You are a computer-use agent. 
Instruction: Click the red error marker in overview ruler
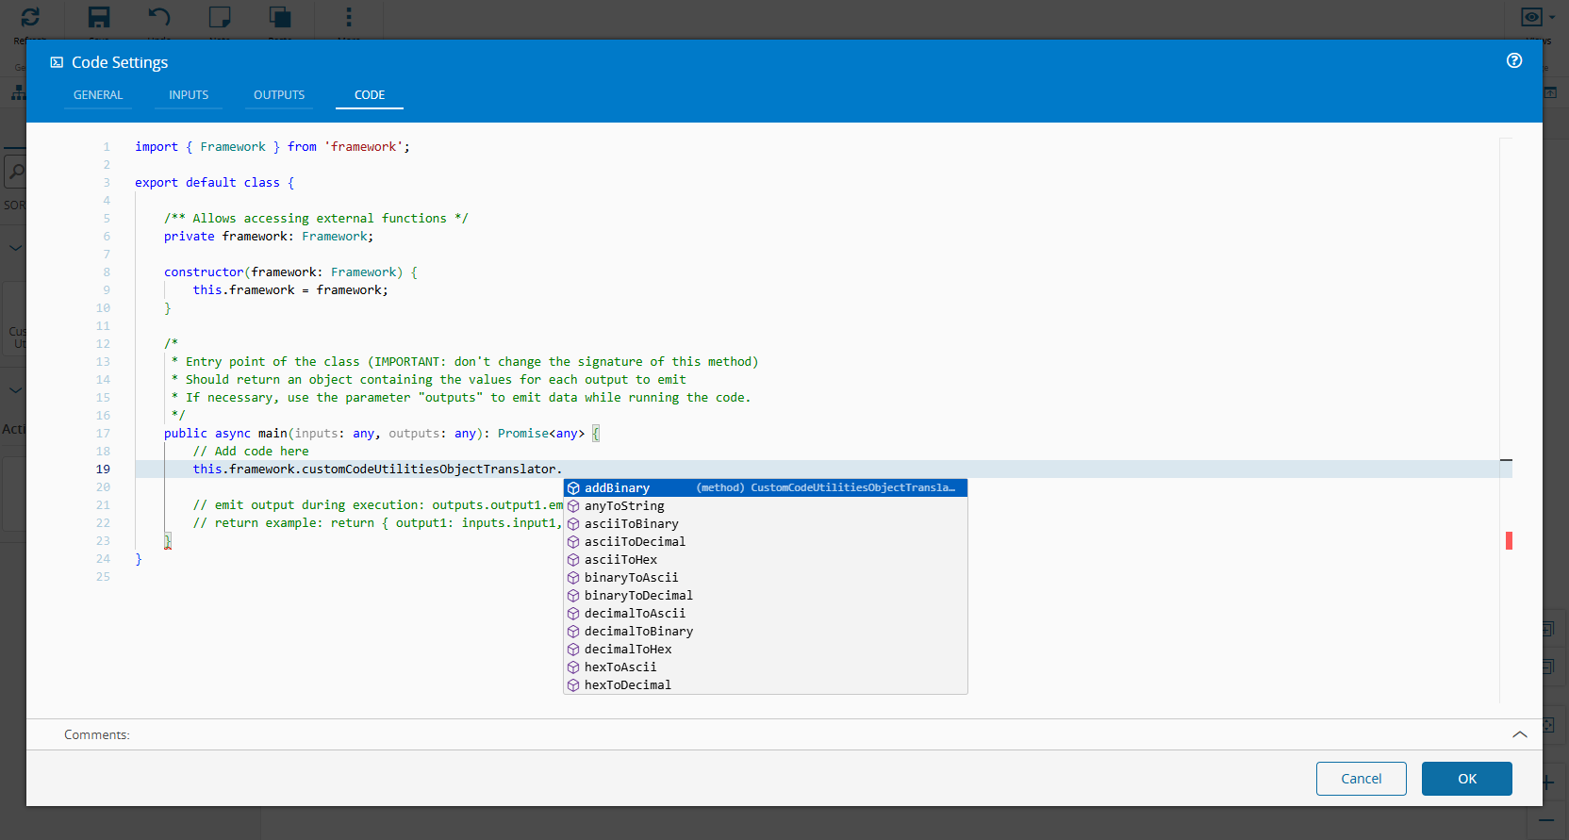point(1509,541)
